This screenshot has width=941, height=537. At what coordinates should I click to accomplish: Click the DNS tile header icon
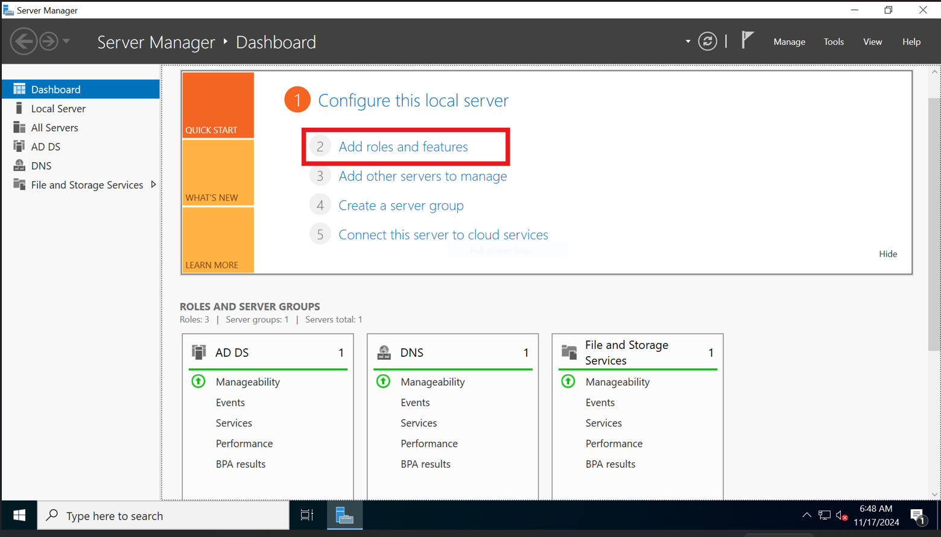coord(384,352)
